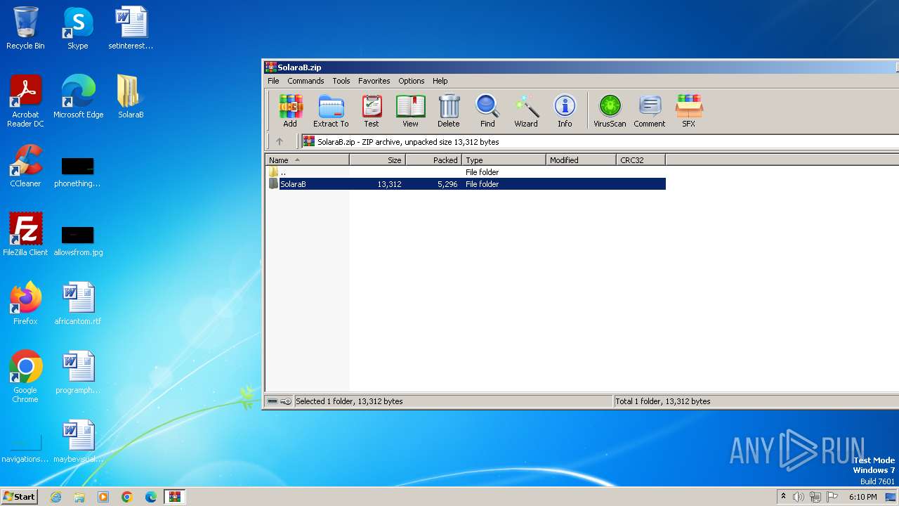
Task: Select the SolaraB folder row
Action: (466, 184)
